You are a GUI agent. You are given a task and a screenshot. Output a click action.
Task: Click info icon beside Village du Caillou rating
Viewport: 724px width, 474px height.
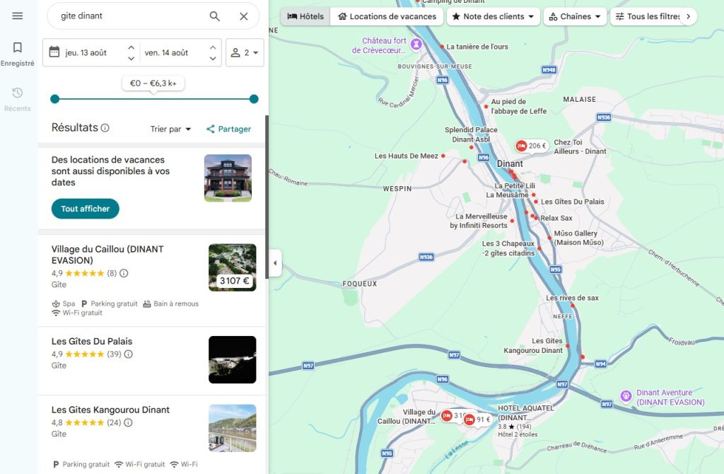(x=124, y=273)
